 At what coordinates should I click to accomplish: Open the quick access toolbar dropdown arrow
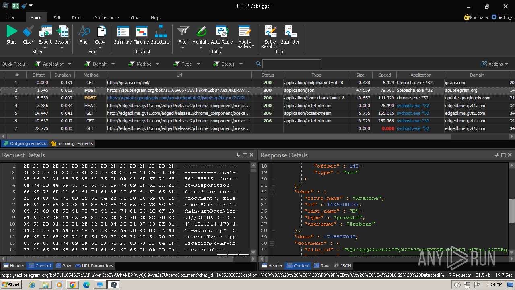coord(31,6)
